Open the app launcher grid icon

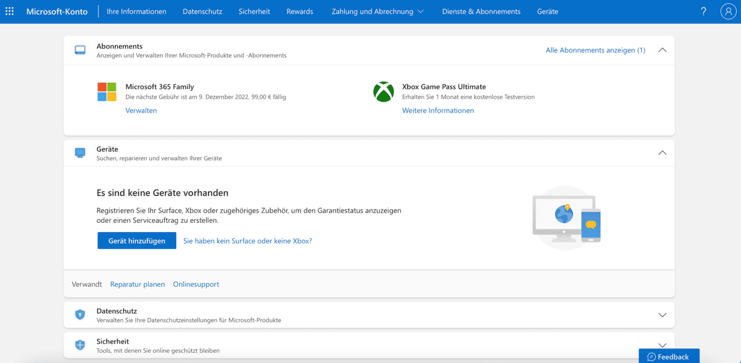(x=10, y=12)
